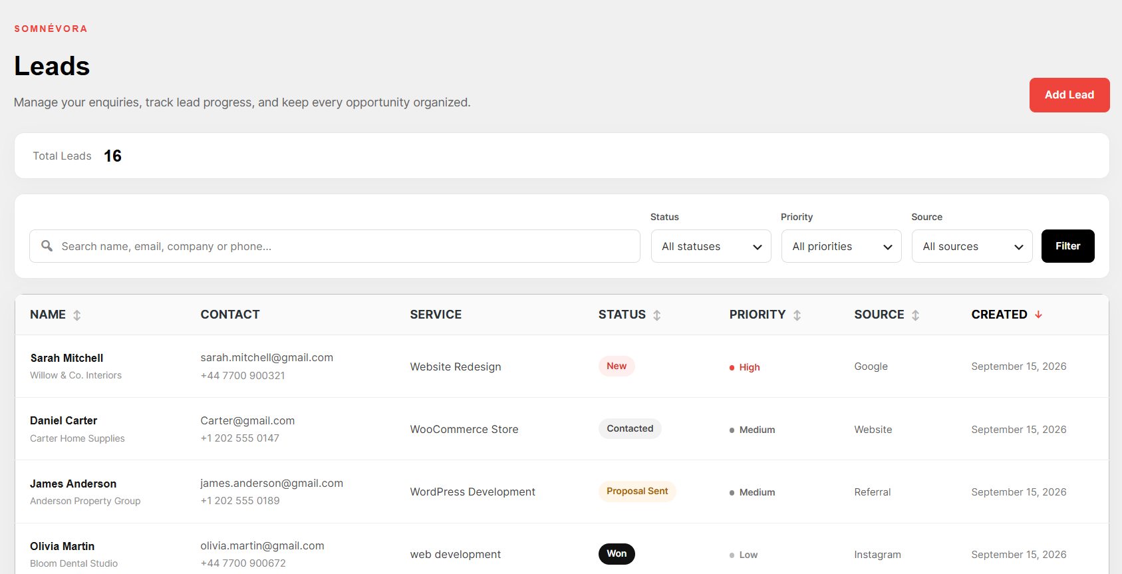The width and height of the screenshot is (1122, 574).
Task: Click the Total Leads count 16
Action: pos(112,156)
